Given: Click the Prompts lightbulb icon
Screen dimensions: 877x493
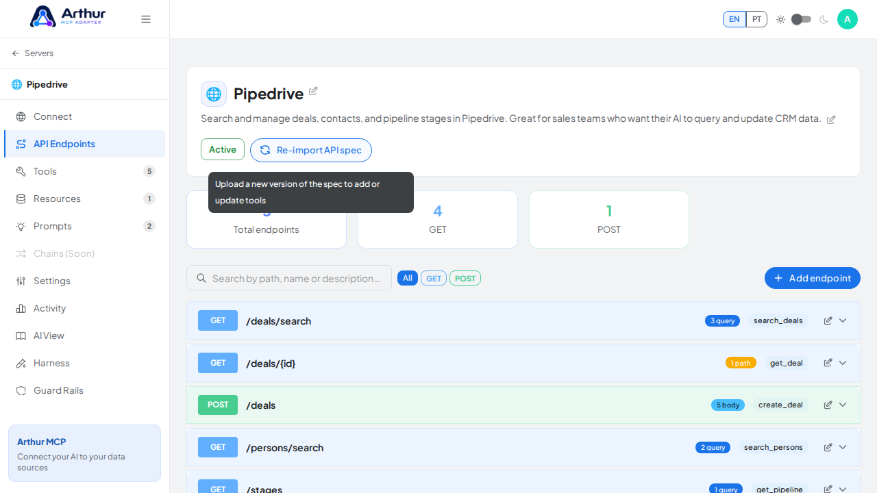Looking at the screenshot, I should pyautogui.click(x=21, y=227).
